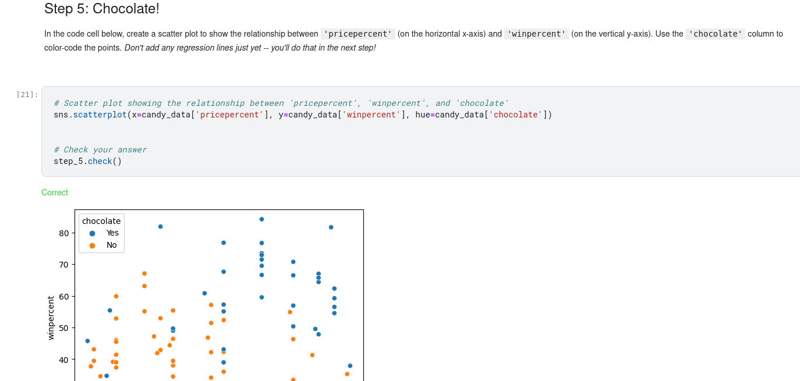This screenshot has width=800, height=381.
Task: Select the [21] cell prompt
Action: [27, 94]
